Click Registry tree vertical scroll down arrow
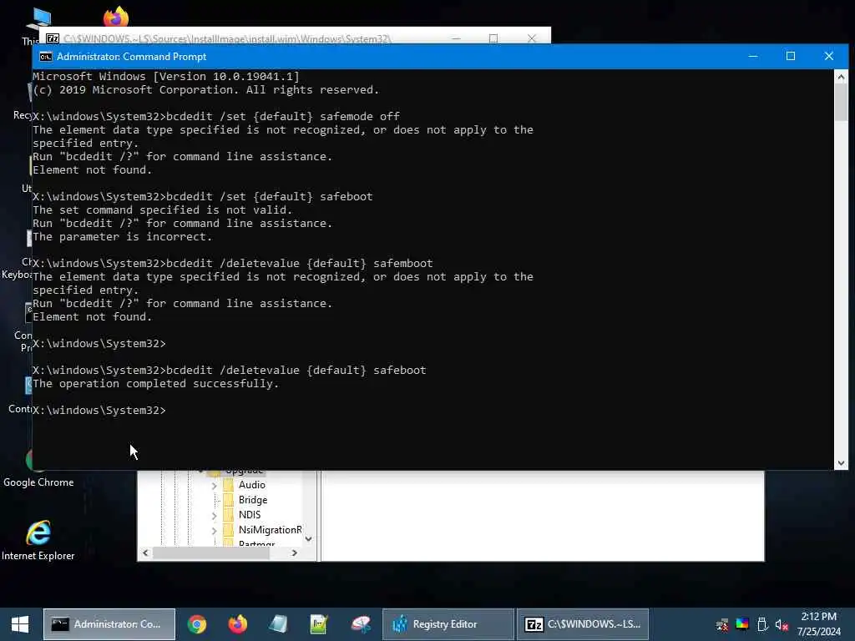 point(309,539)
